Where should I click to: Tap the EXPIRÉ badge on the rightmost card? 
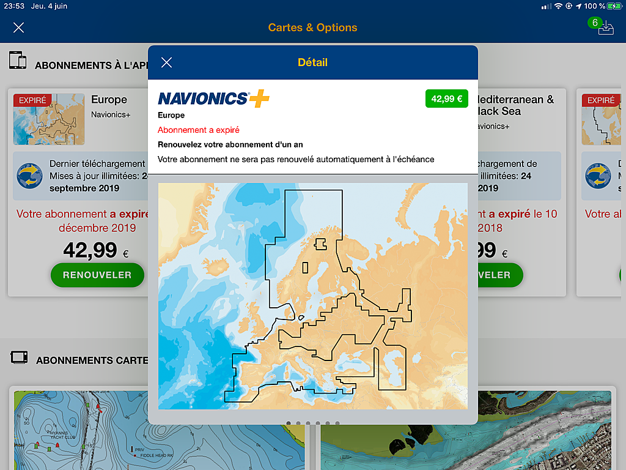[x=600, y=100]
